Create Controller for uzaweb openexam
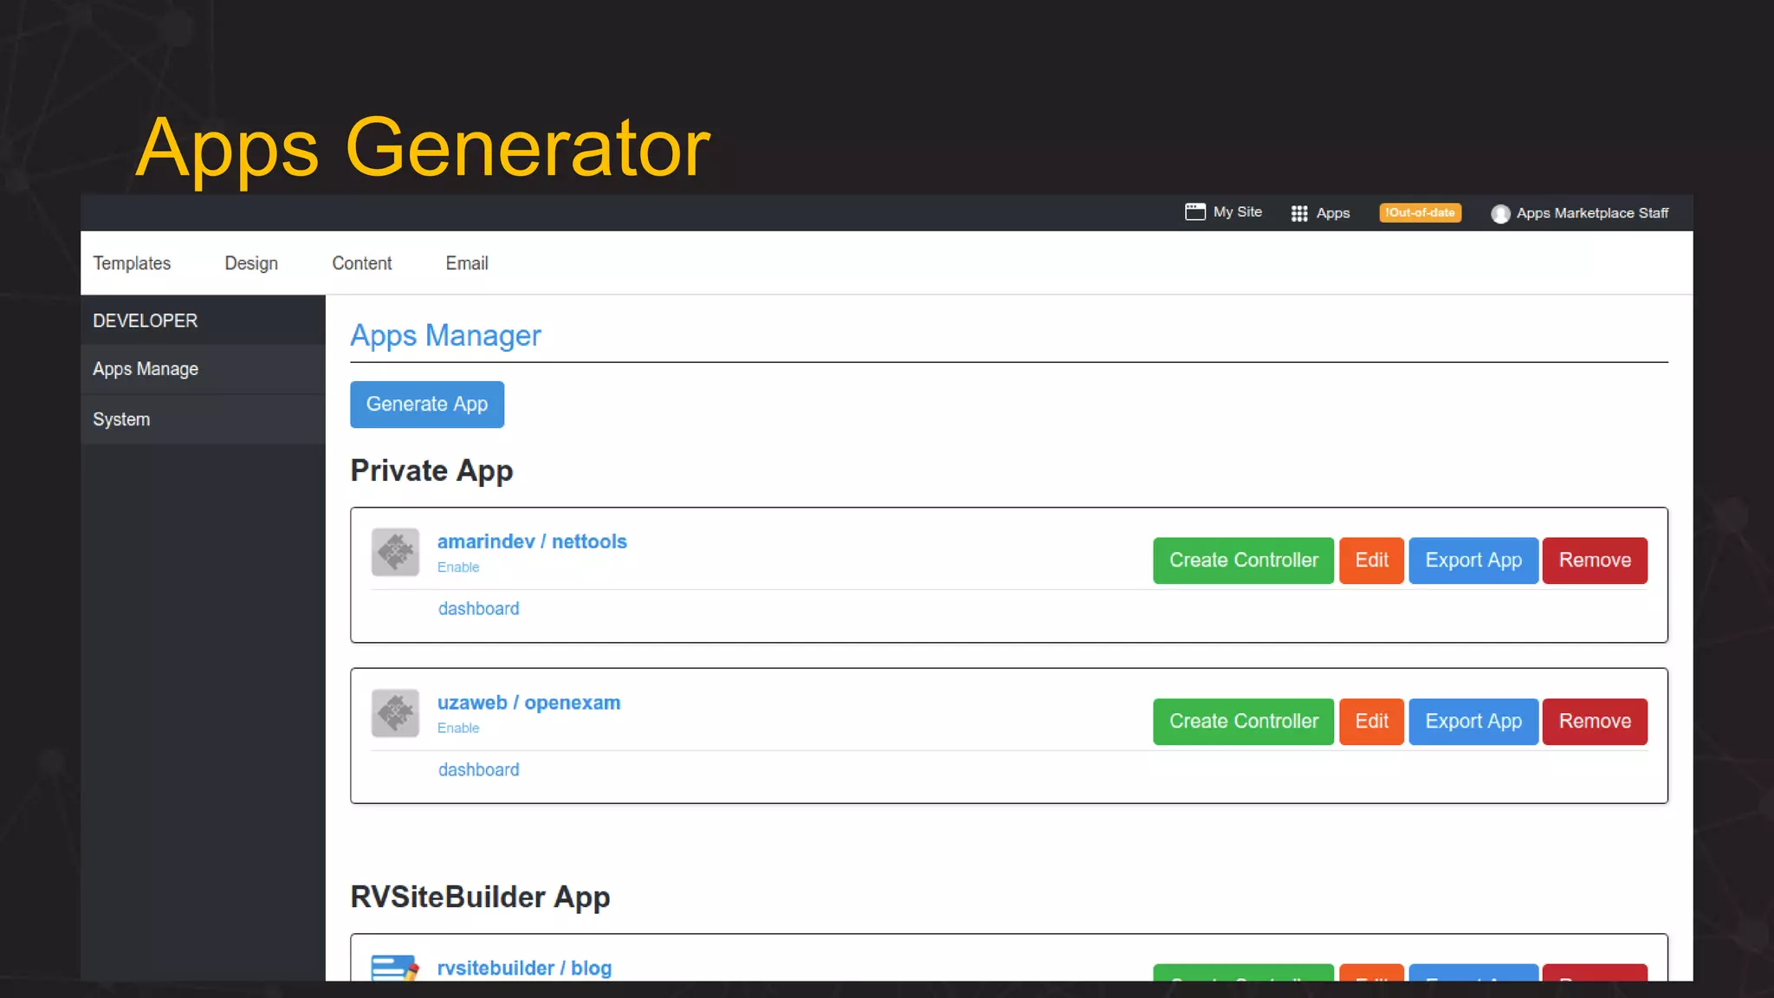This screenshot has width=1774, height=998. point(1243,722)
